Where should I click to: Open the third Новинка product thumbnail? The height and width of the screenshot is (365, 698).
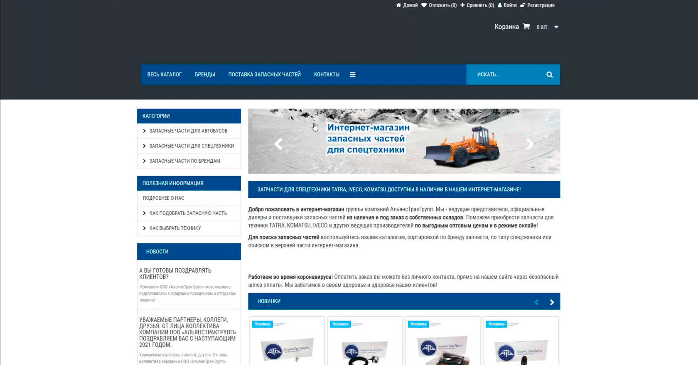pos(443,341)
